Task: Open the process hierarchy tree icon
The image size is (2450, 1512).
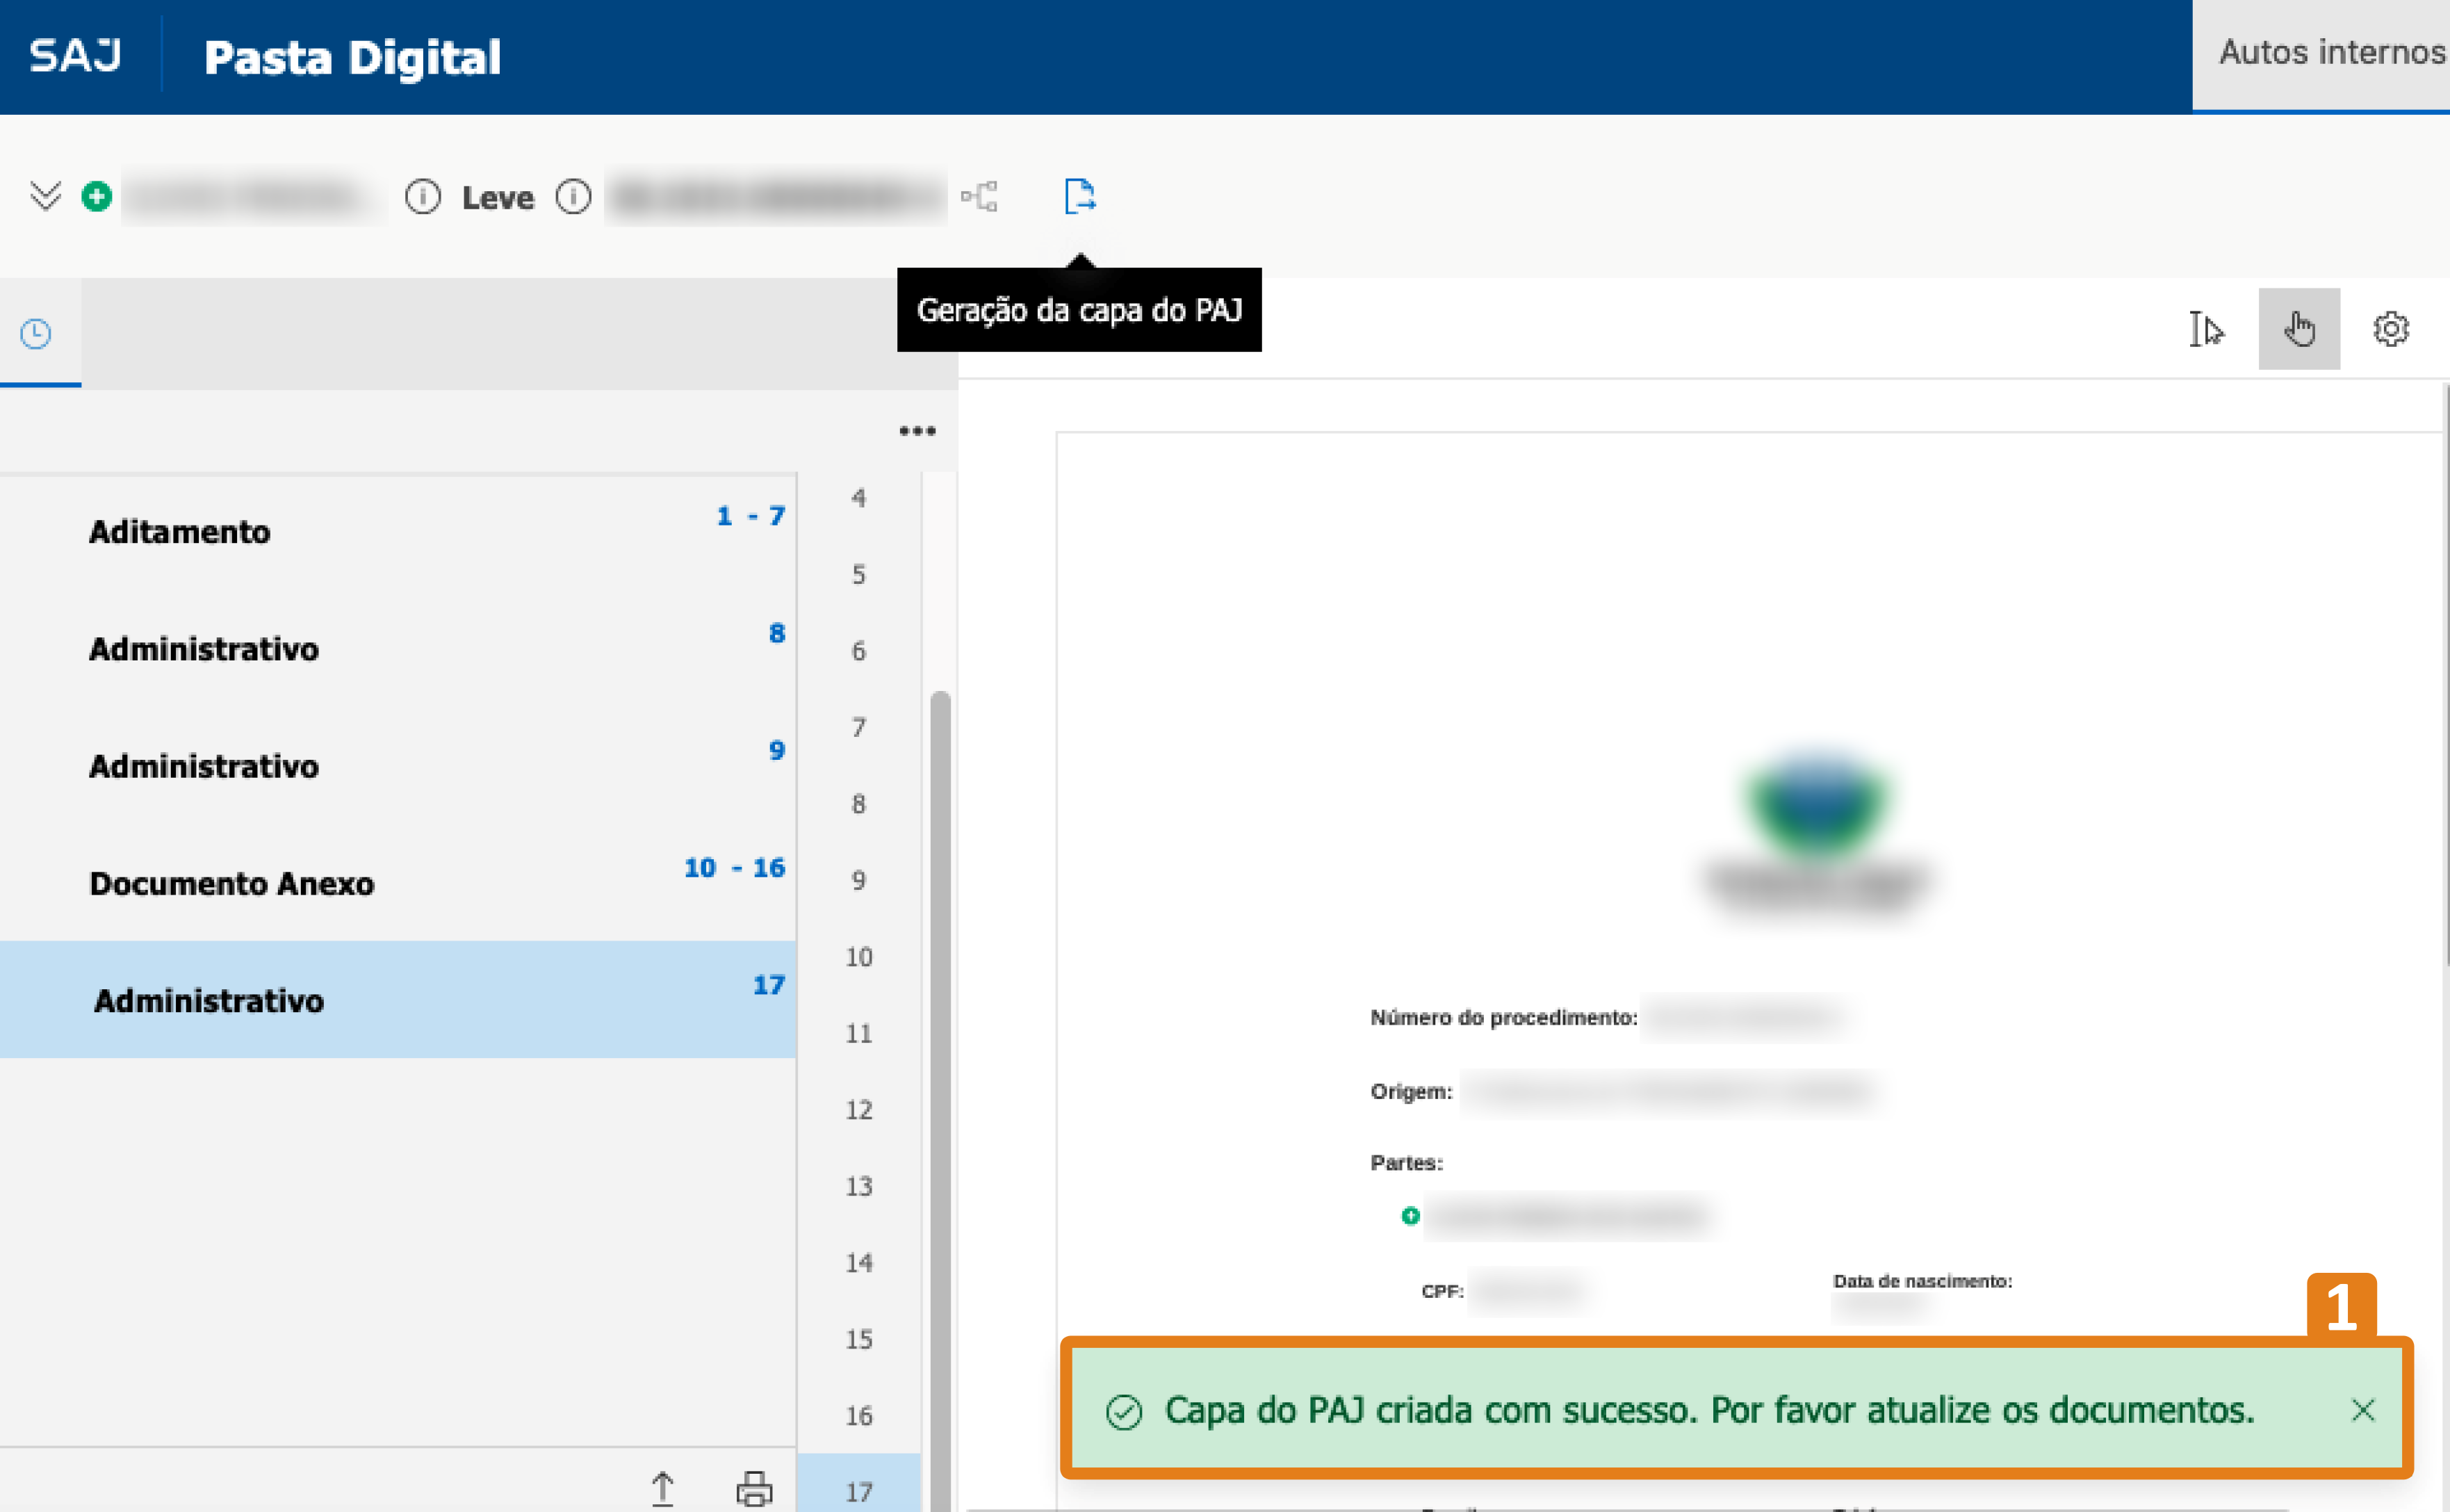Action: (979, 196)
